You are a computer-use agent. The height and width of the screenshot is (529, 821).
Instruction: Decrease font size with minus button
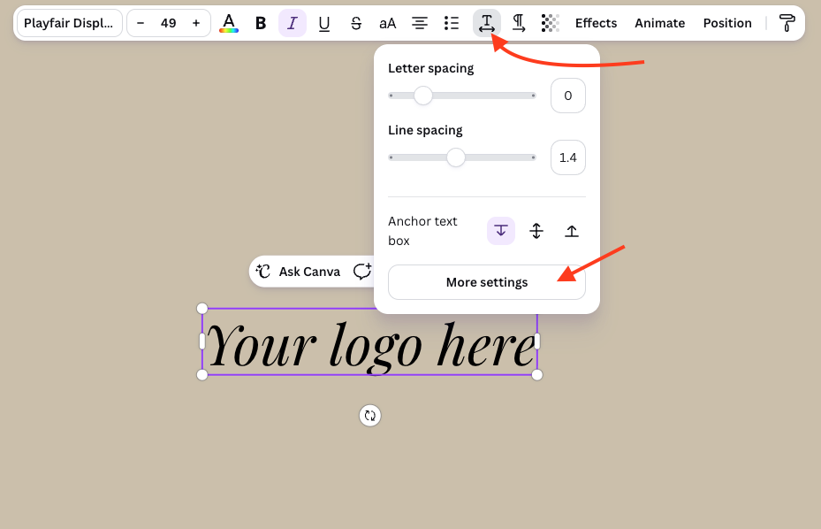[x=141, y=23]
